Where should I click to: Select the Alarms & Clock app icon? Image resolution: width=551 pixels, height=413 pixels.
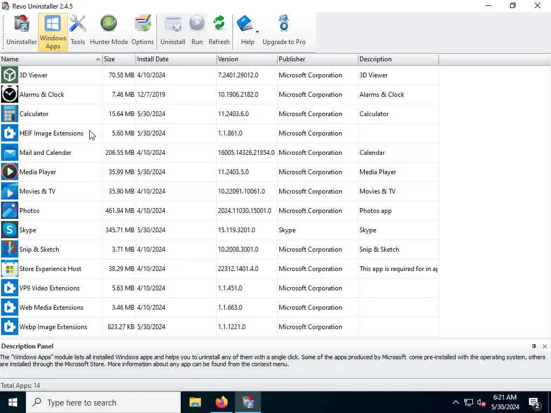[x=10, y=94]
